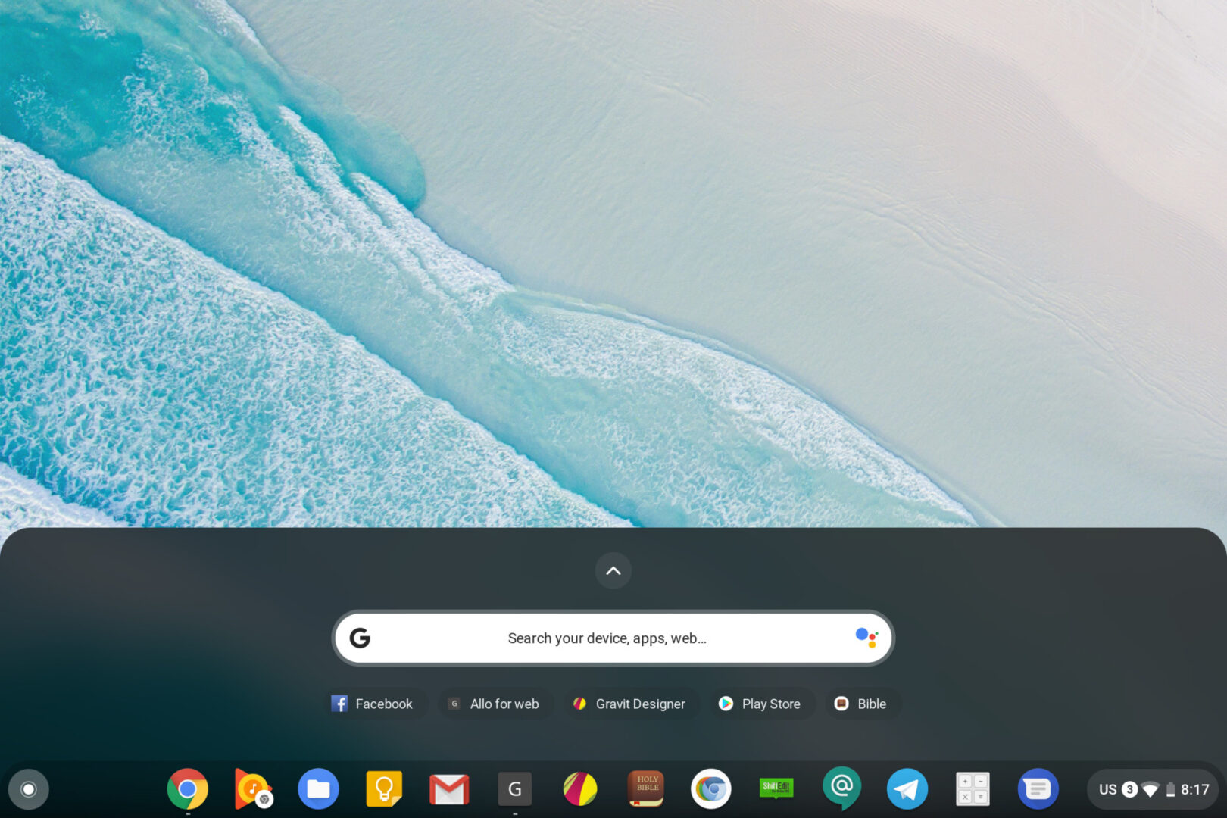Screen dimensions: 1227x818
Task: Open Gravit Designer from suggested apps
Action: point(631,704)
